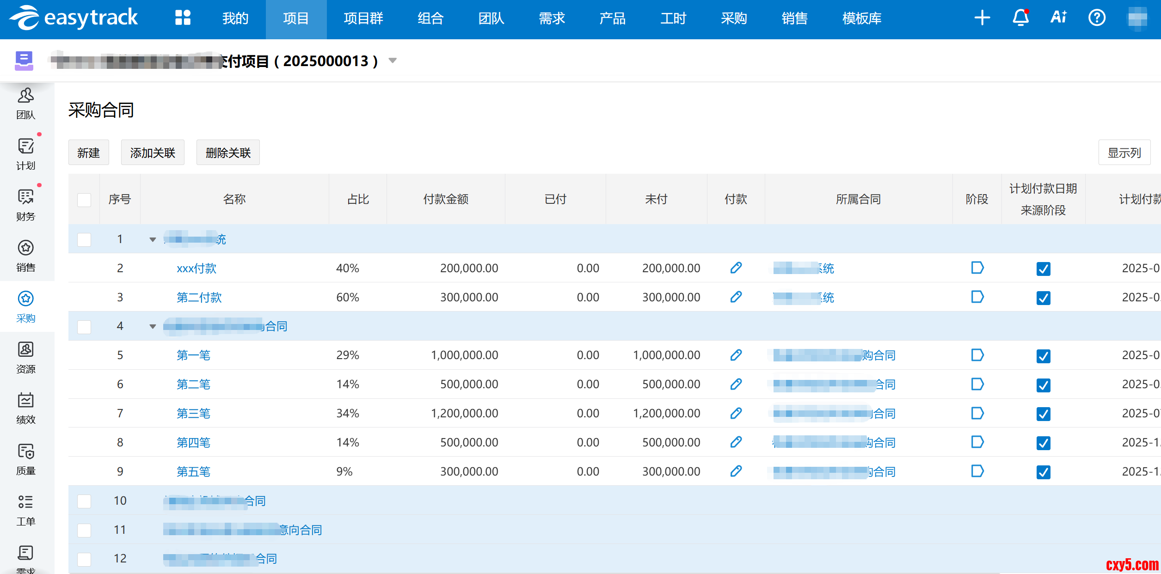Open the project title dropdown arrow

pyautogui.click(x=393, y=61)
